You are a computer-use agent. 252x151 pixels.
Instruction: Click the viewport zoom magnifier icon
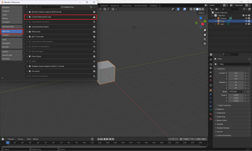click(205, 30)
